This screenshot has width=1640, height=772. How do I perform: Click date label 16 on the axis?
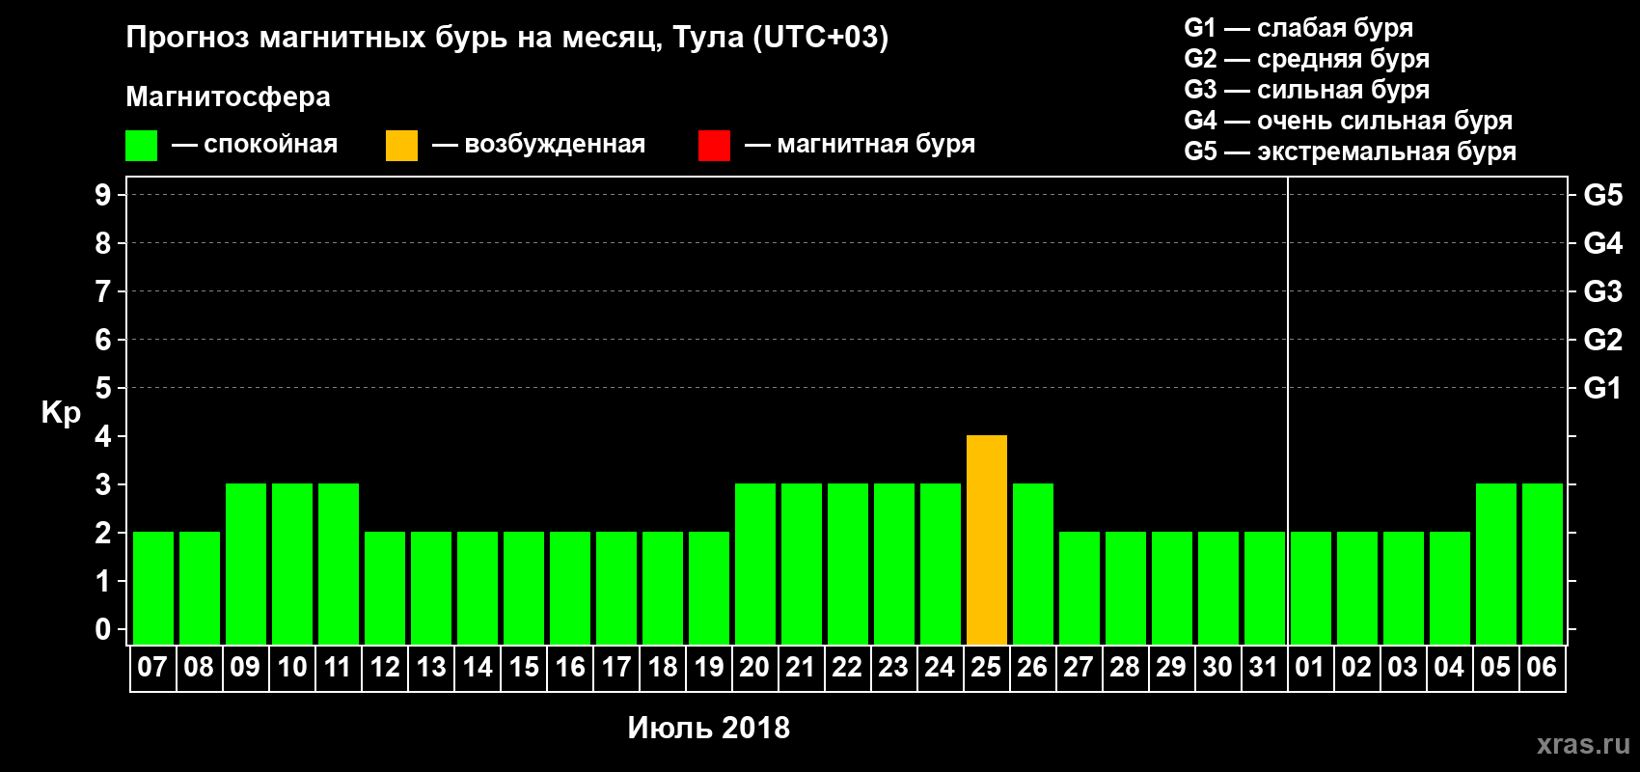570,667
